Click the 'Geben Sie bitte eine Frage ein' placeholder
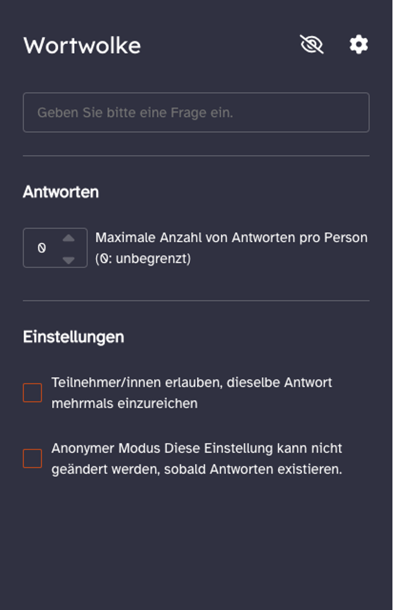 (135, 113)
